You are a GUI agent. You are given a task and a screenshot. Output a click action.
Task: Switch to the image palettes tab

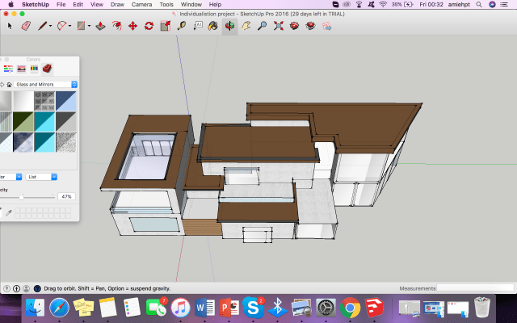(22, 68)
